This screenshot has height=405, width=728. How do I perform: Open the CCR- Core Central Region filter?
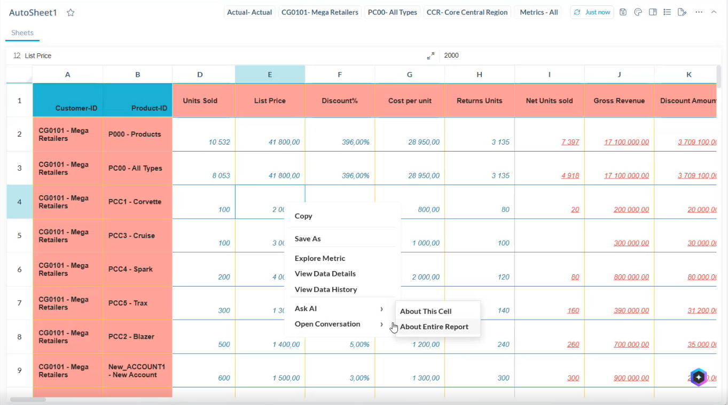coord(467,12)
